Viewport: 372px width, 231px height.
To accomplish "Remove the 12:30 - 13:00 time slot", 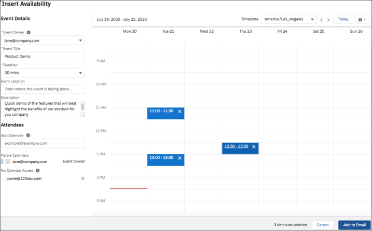I will click(x=254, y=146).
